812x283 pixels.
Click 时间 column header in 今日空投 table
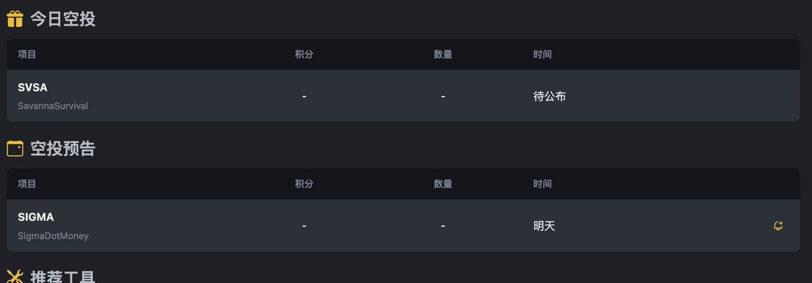[x=542, y=55]
